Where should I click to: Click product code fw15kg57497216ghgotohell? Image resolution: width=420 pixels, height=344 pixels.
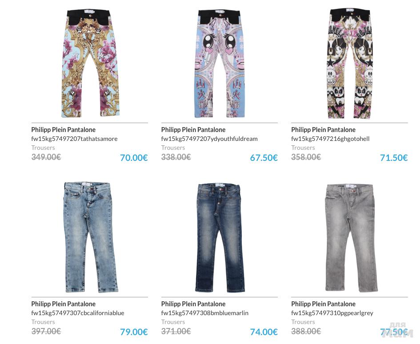pyautogui.click(x=330, y=139)
